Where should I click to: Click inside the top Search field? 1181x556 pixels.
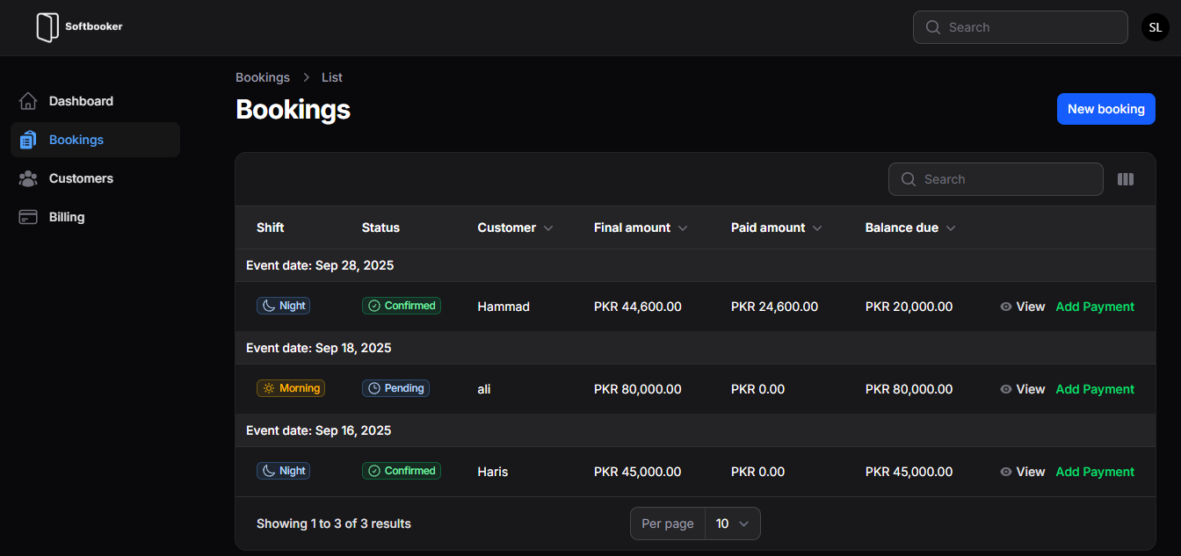(x=1019, y=27)
